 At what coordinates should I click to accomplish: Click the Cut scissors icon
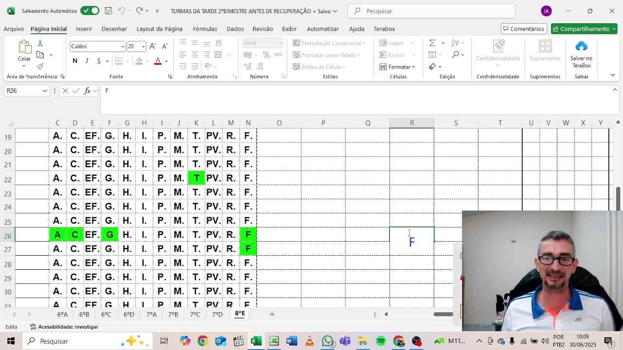click(40, 44)
